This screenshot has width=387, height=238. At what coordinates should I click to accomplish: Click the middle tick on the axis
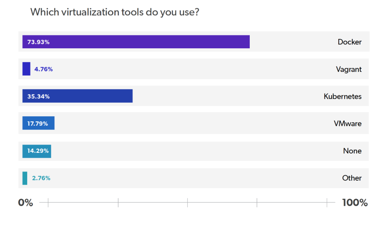click(187, 203)
